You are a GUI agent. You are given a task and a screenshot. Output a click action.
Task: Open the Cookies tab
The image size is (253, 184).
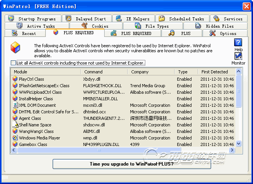(96, 26)
